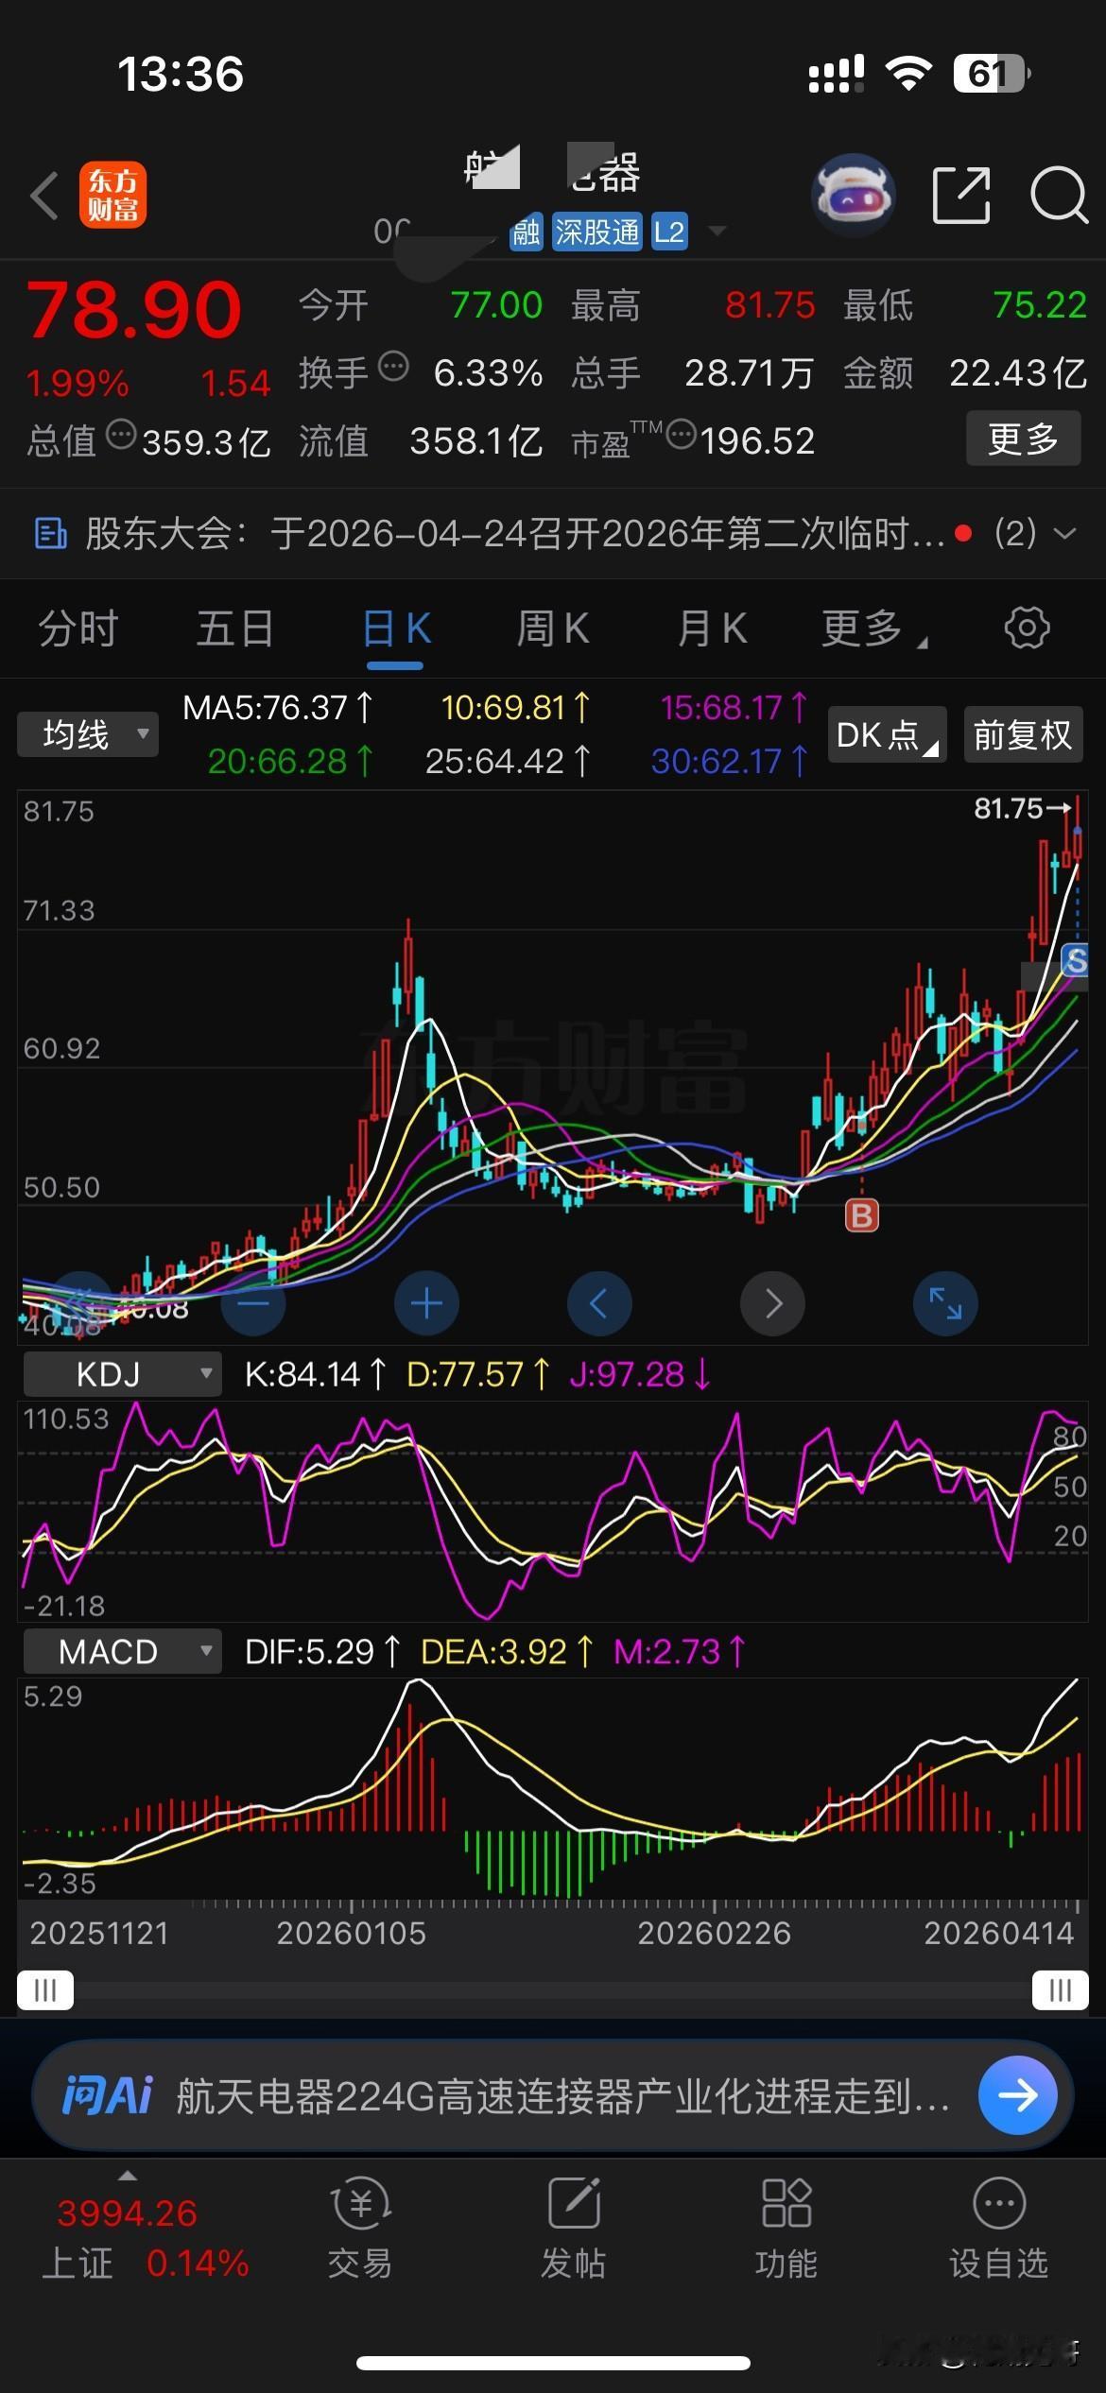This screenshot has height=2393, width=1106.
Task: Open chart settings gear icon
Action: coord(1027,628)
